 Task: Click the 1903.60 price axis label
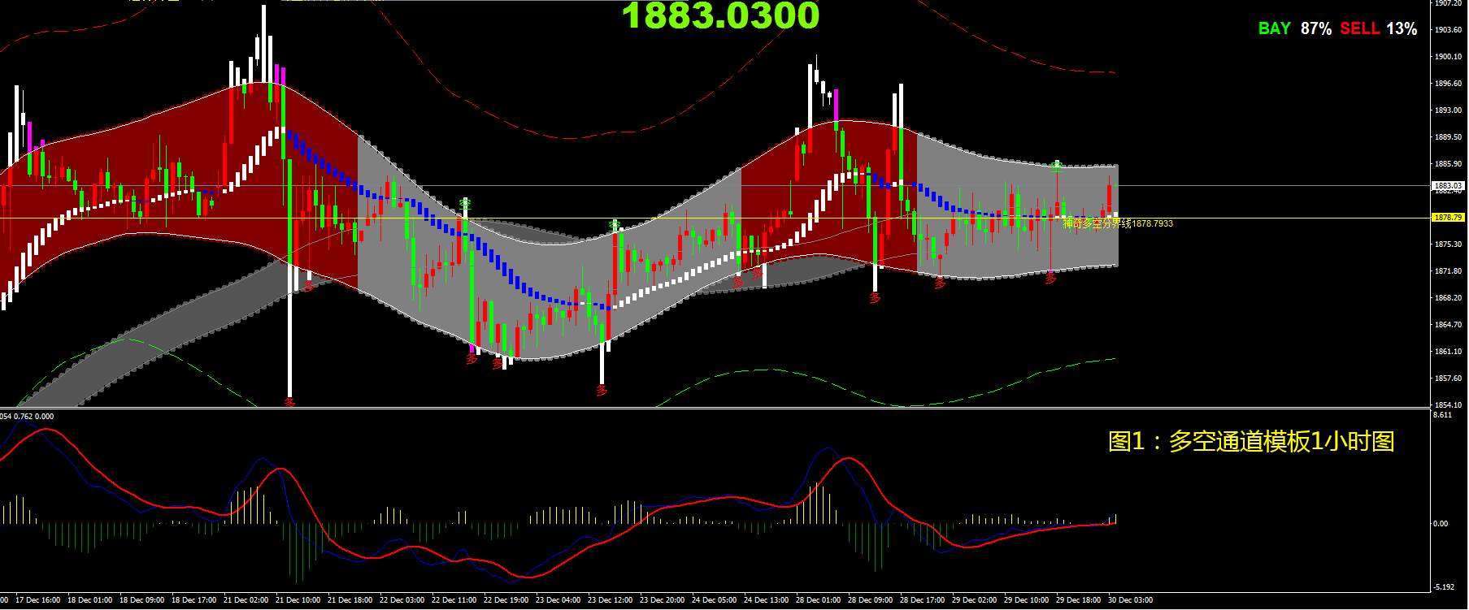(x=1449, y=30)
